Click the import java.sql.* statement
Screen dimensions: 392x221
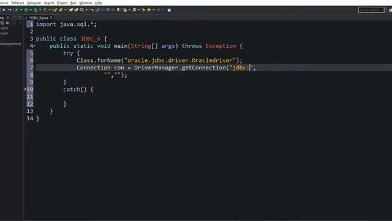pyautogui.click(x=66, y=25)
